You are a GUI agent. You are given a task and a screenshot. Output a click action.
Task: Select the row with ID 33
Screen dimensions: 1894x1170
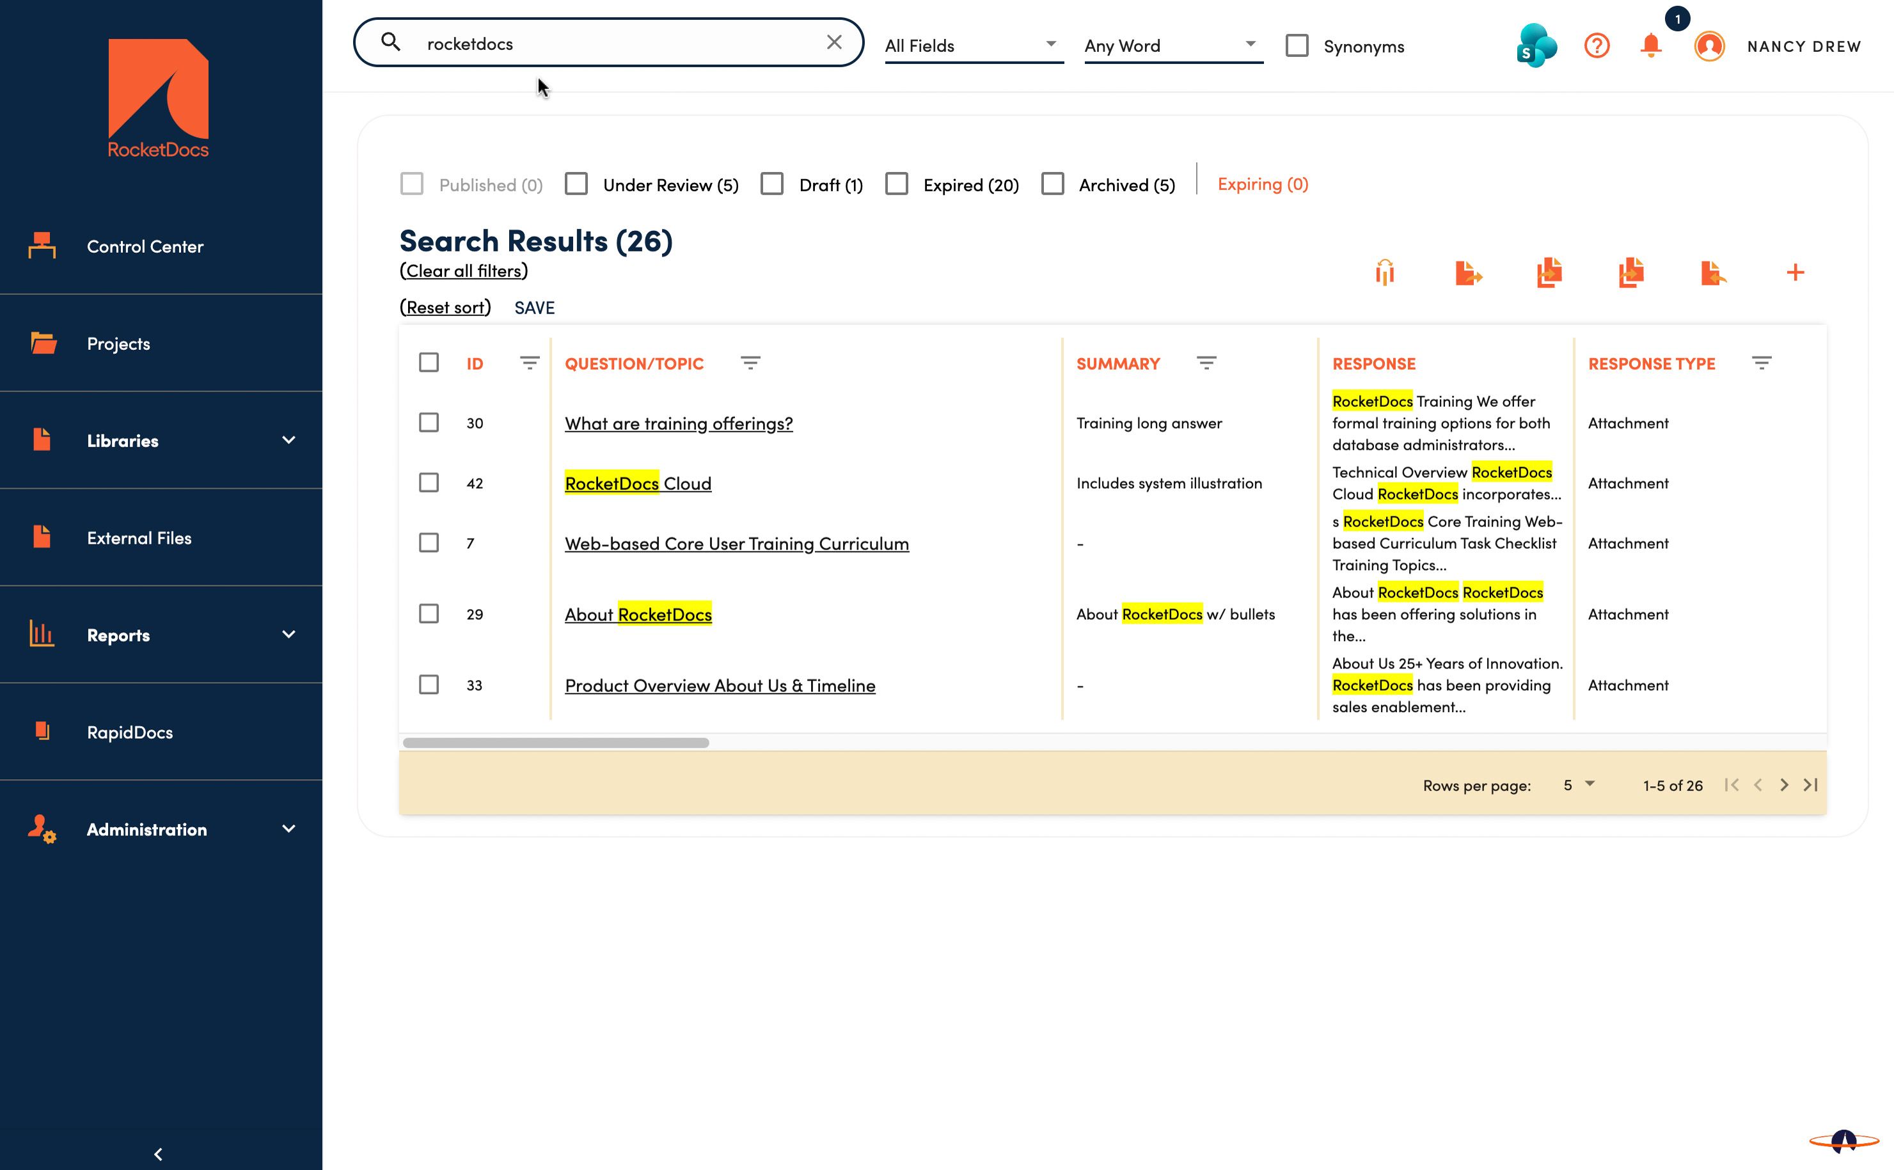point(429,685)
